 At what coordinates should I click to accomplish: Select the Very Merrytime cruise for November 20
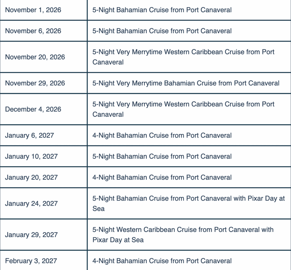[x=183, y=57]
